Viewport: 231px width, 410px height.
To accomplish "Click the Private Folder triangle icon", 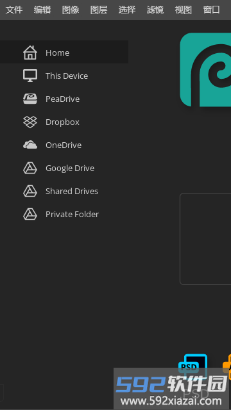I will click(30, 214).
